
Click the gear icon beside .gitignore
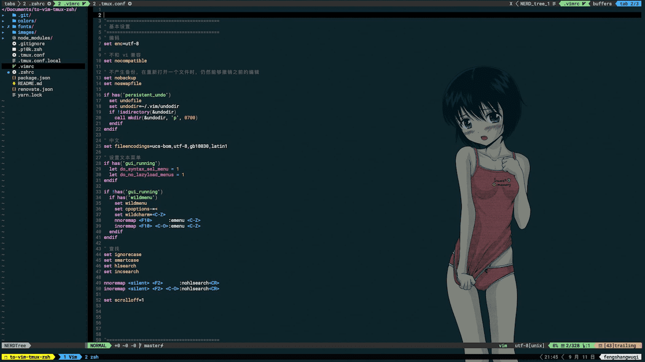(x=14, y=43)
